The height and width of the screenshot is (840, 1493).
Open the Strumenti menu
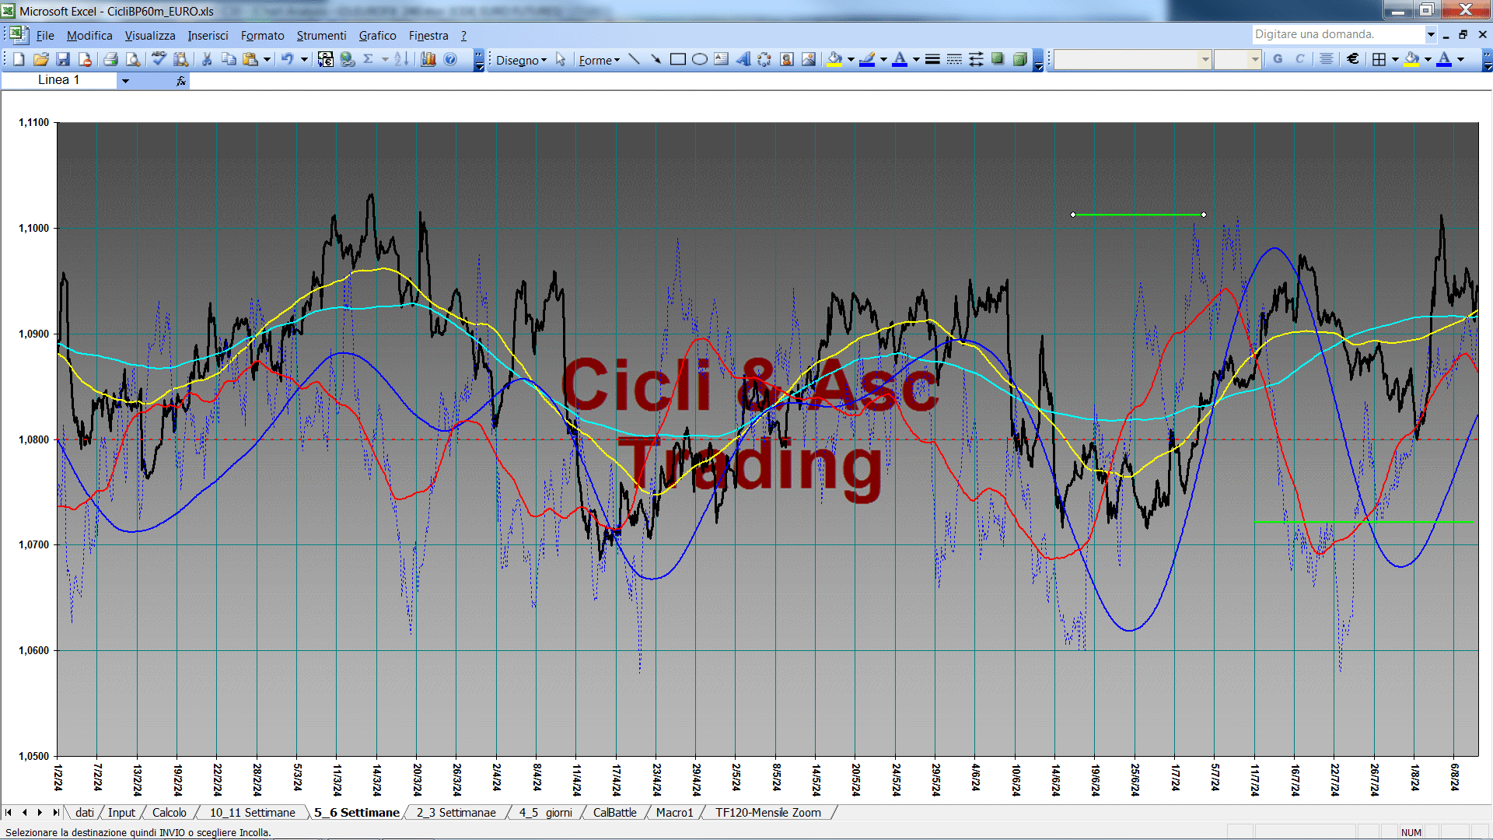[321, 36]
